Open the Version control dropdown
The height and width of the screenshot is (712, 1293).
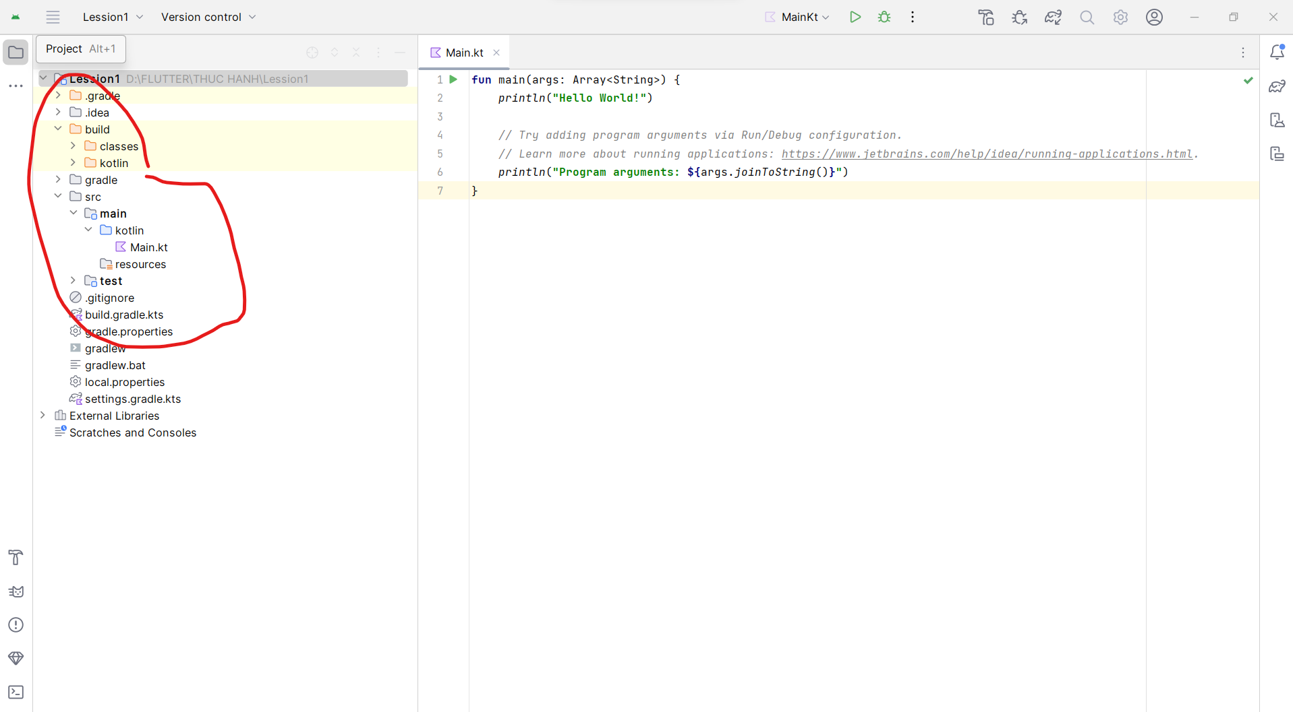(x=208, y=17)
